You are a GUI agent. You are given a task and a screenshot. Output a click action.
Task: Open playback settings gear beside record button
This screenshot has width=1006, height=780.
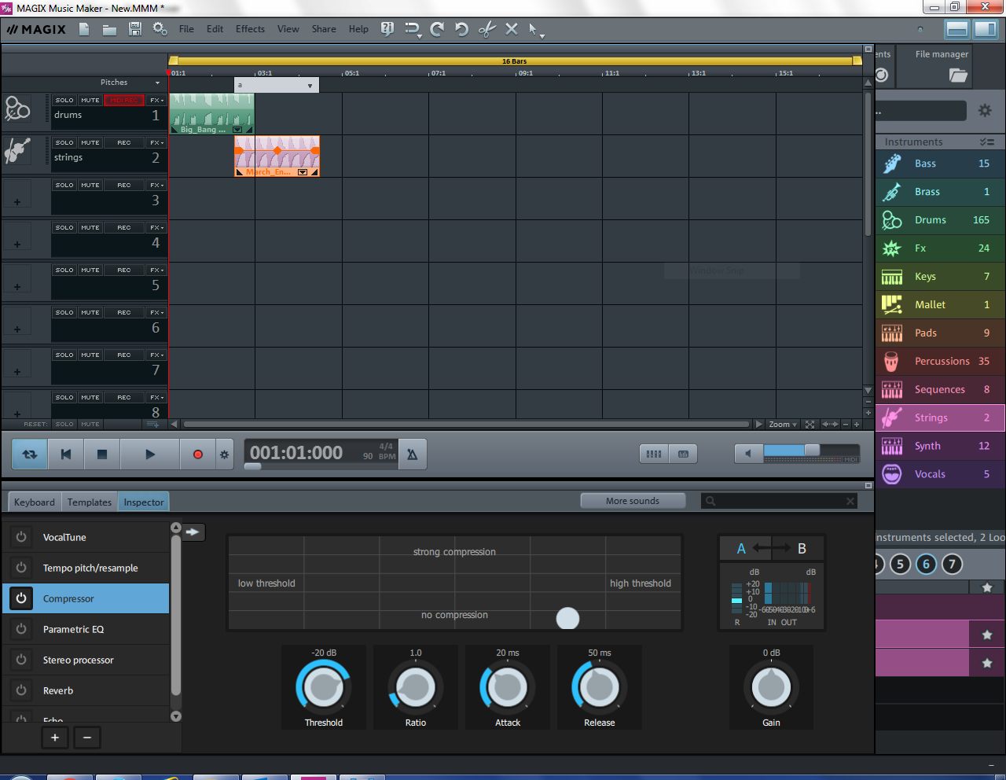(x=225, y=454)
